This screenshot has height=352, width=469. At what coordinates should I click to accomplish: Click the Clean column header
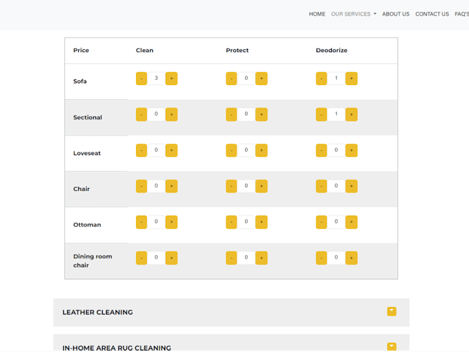[144, 50]
